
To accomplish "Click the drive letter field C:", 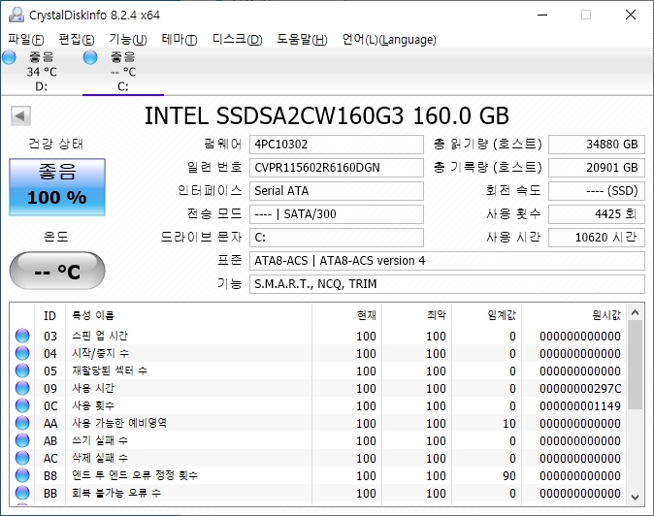I will [x=337, y=238].
